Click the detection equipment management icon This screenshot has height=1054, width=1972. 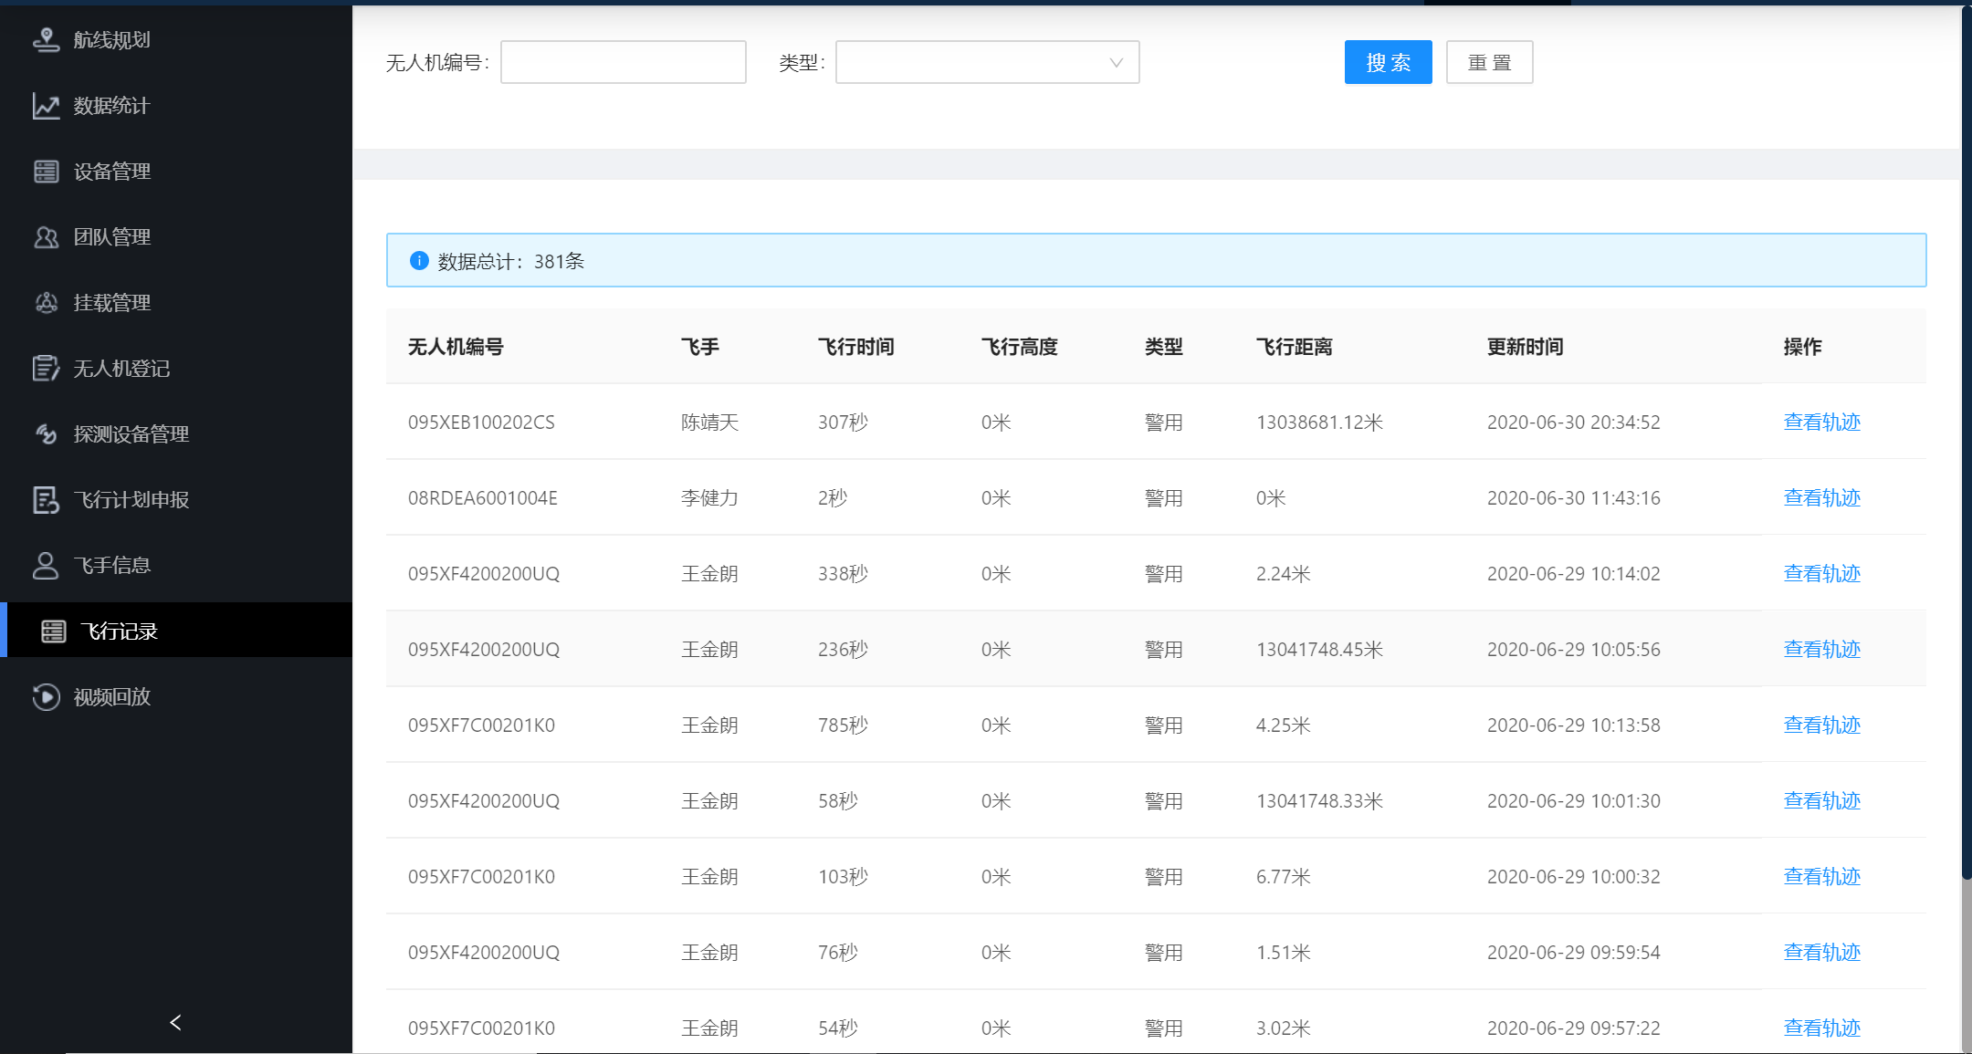(x=46, y=434)
